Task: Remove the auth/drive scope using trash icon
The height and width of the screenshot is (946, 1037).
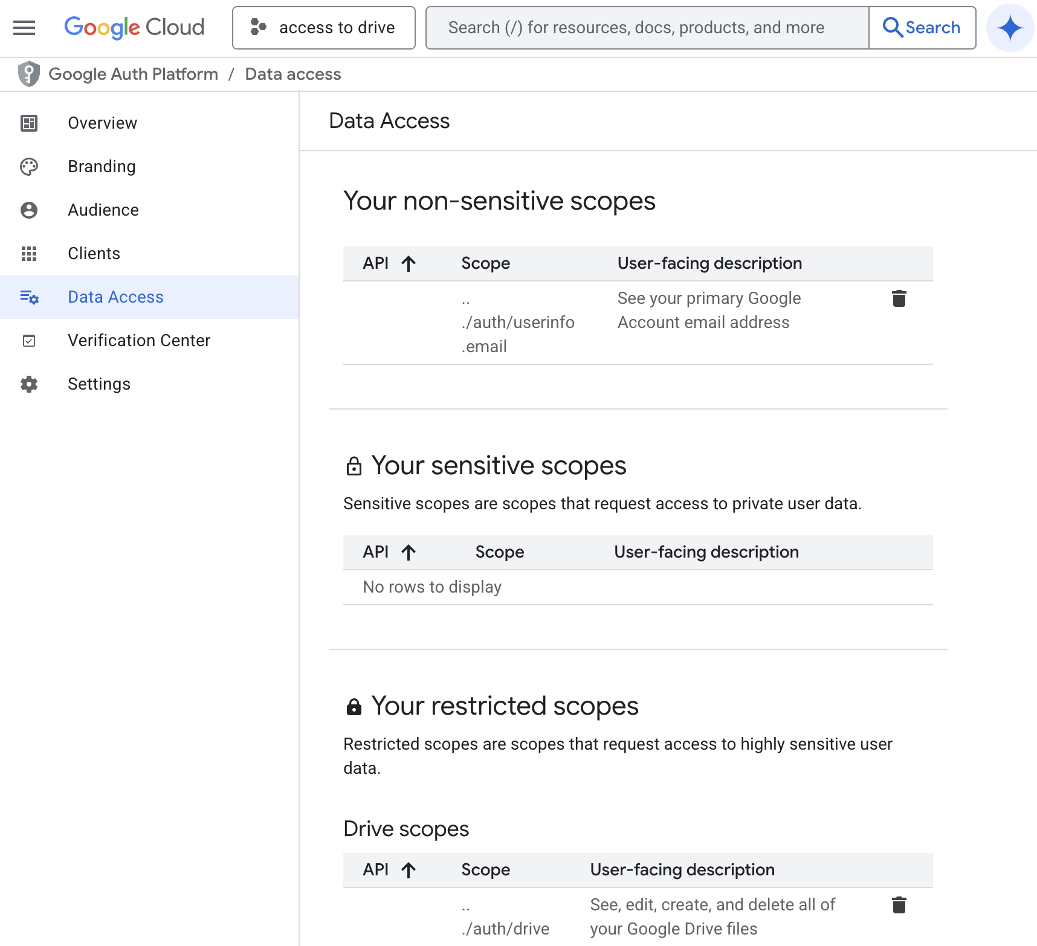Action: pos(899,904)
